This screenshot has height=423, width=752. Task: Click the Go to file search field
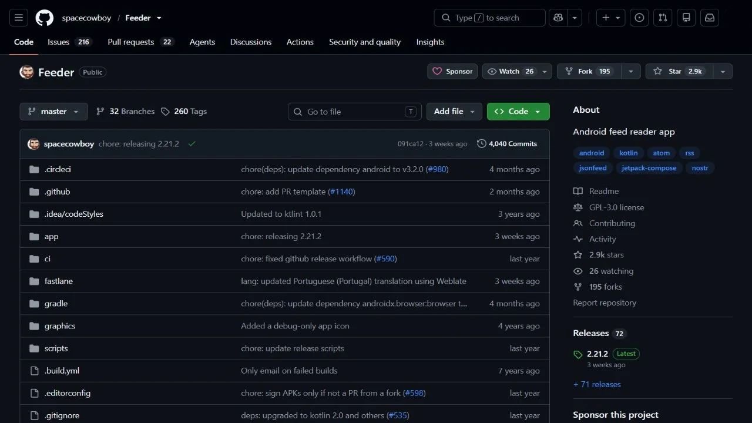click(x=355, y=112)
